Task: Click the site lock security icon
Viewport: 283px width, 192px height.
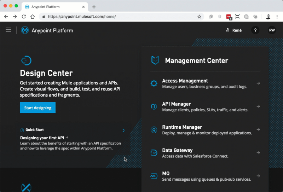Action: [44, 17]
